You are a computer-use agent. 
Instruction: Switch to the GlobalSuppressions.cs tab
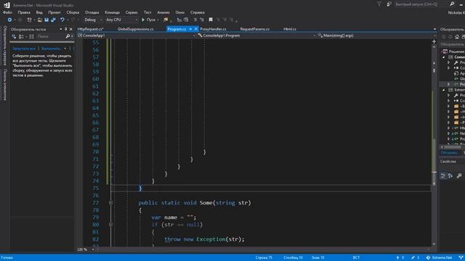tap(136, 29)
